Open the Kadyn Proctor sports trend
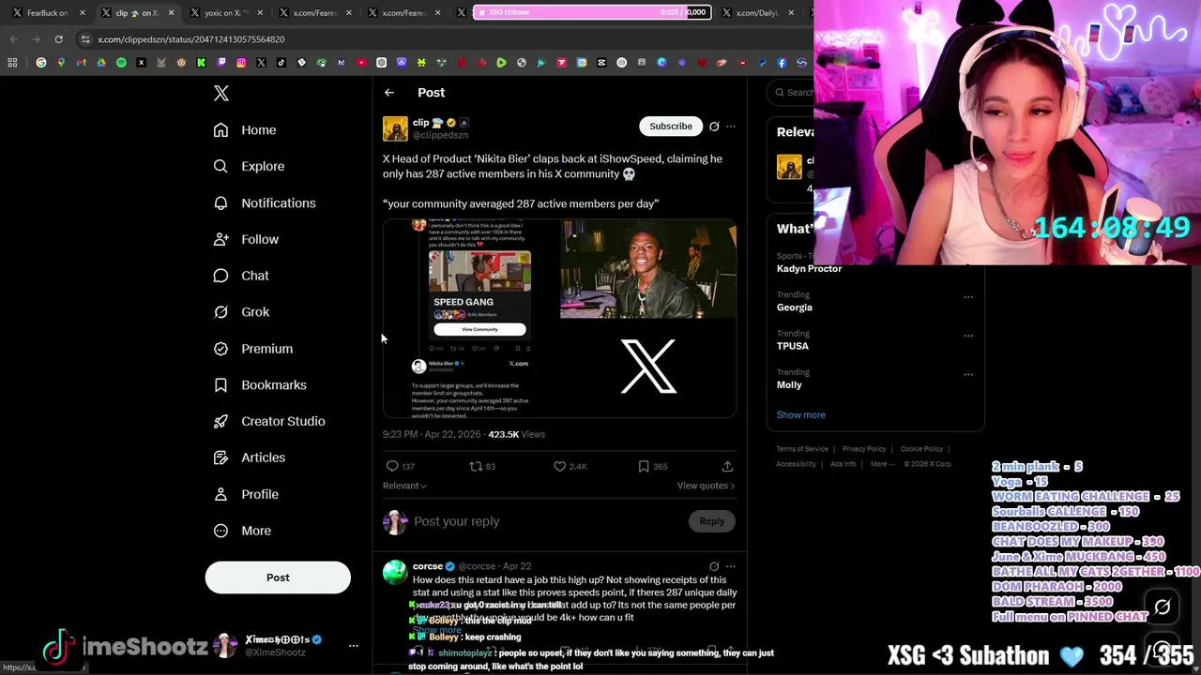The image size is (1201, 675). tap(809, 269)
